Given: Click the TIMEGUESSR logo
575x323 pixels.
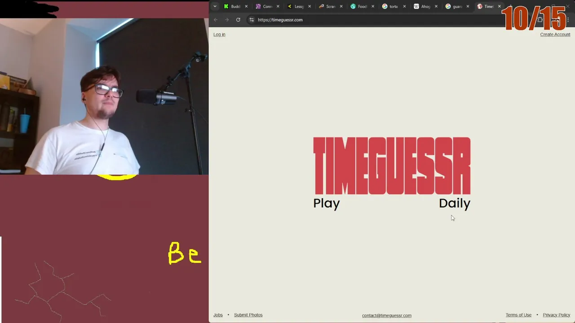Looking at the screenshot, I should (x=392, y=166).
